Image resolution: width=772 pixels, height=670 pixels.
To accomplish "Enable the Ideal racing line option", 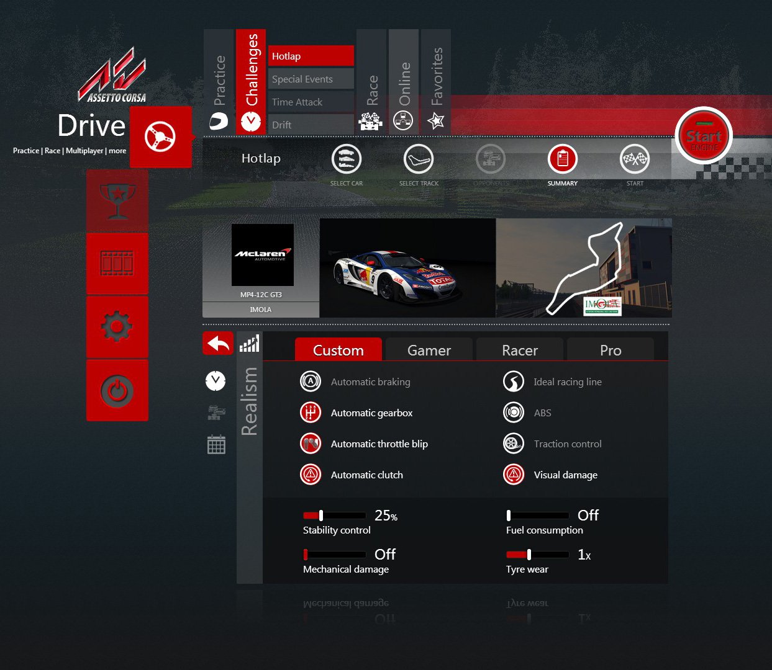I will pyautogui.click(x=514, y=382).
